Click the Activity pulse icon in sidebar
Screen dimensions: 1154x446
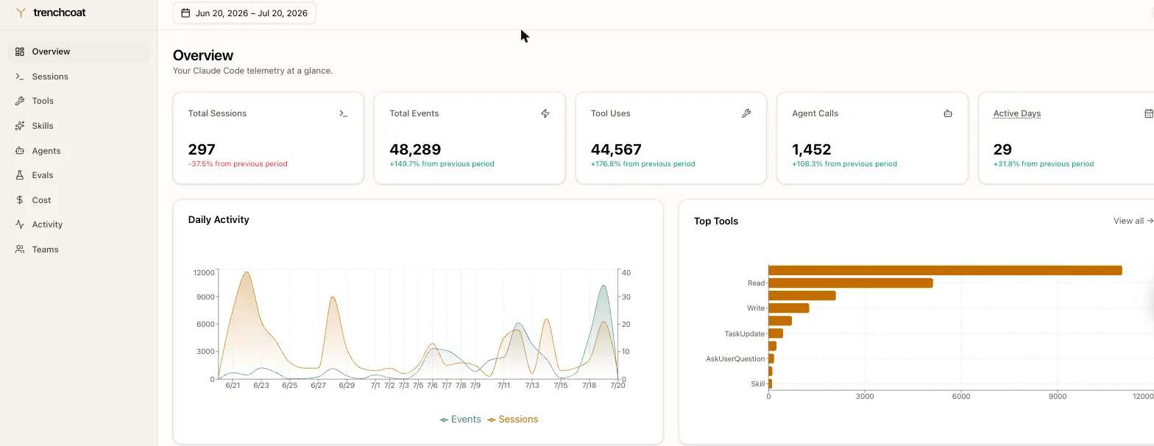coord(20,224)
